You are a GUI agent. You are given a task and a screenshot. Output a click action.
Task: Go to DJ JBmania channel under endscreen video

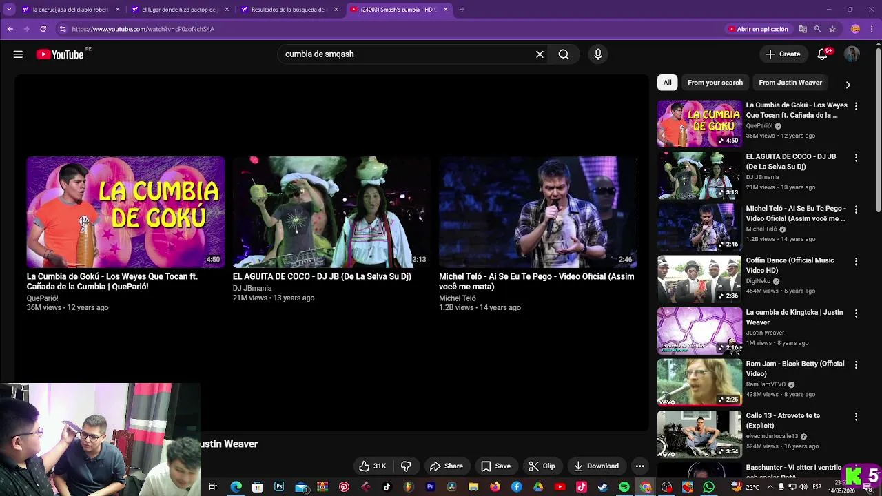pyautogui.click(x=252, y=289)
